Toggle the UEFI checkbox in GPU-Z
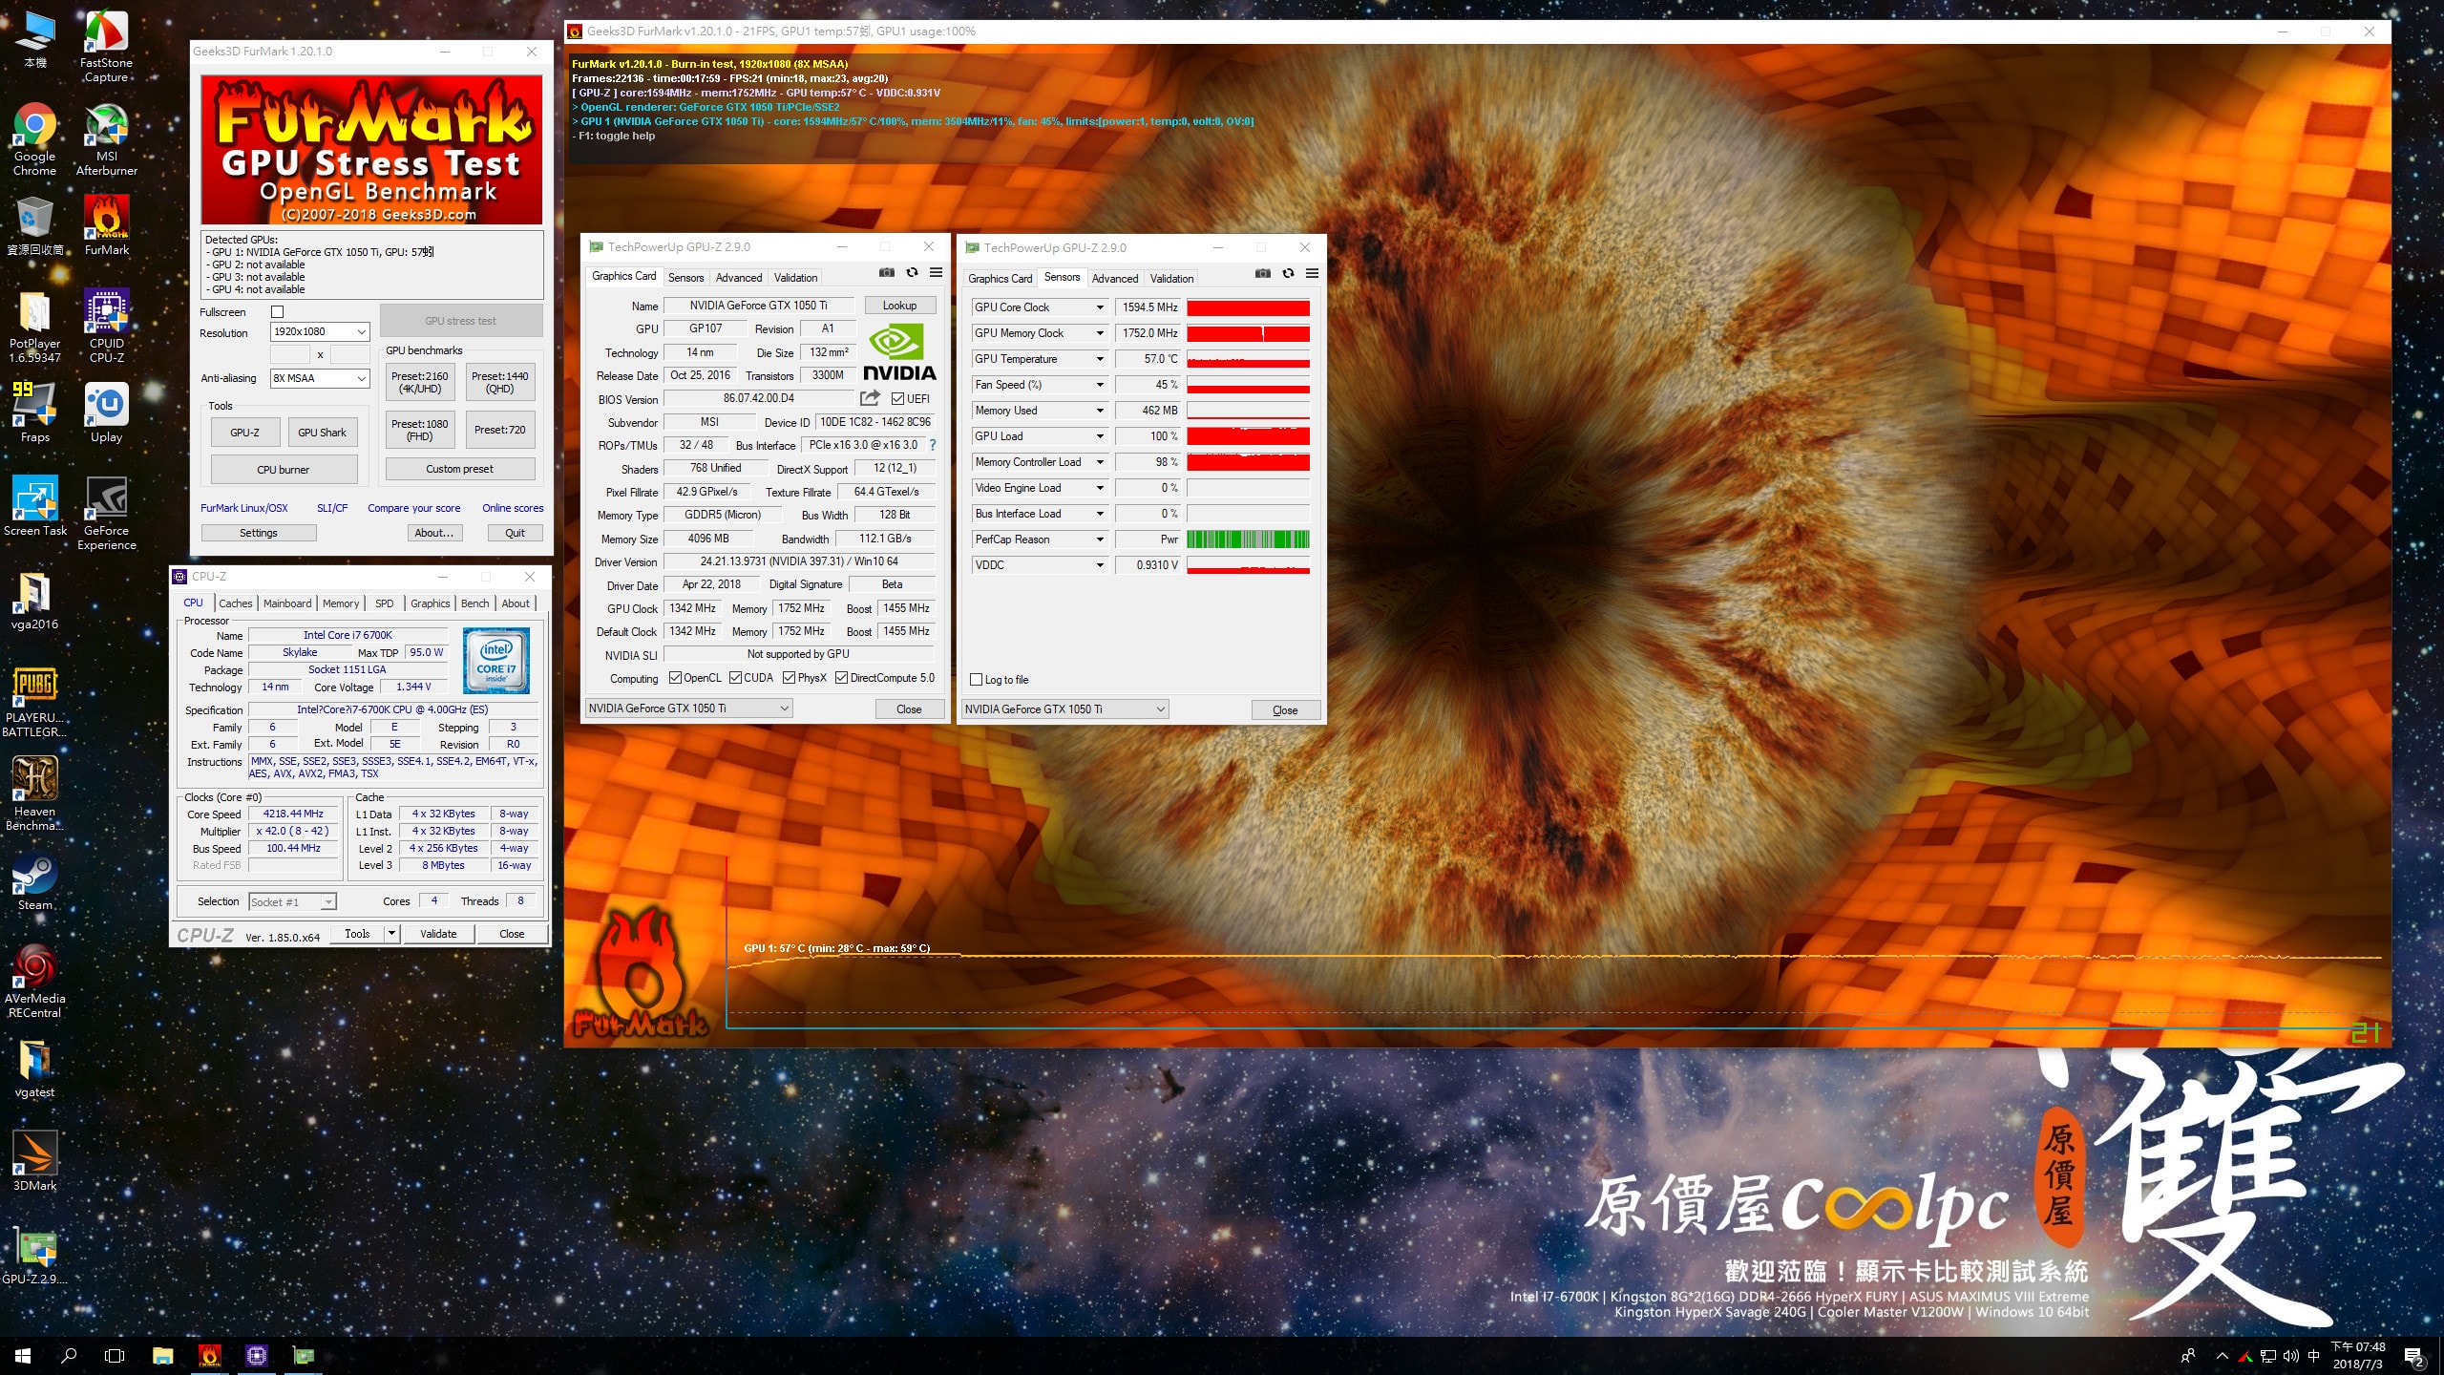This screenshot has width=2444, height=1375. click(897, 399)
